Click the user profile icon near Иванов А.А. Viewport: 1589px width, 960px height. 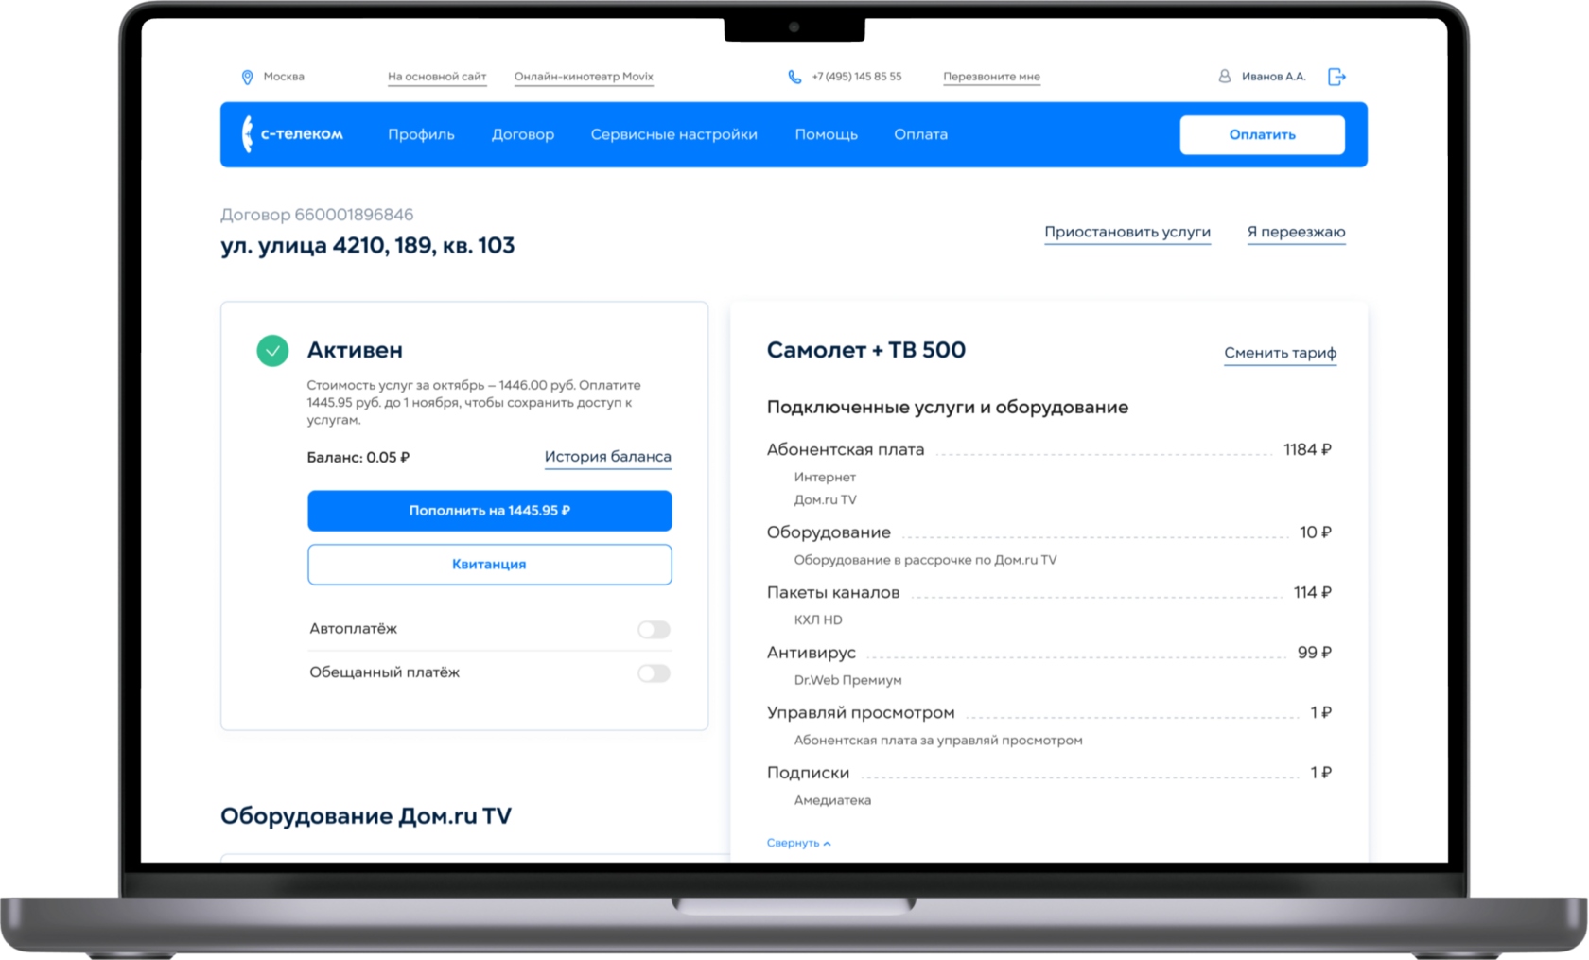coord(1224,76)
